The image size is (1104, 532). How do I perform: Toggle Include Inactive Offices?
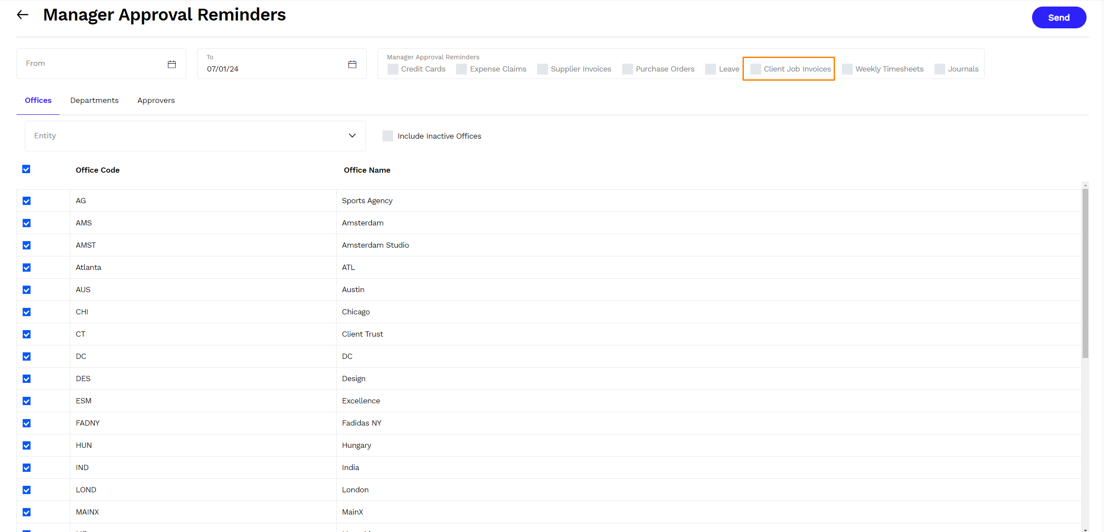(388, 136)
